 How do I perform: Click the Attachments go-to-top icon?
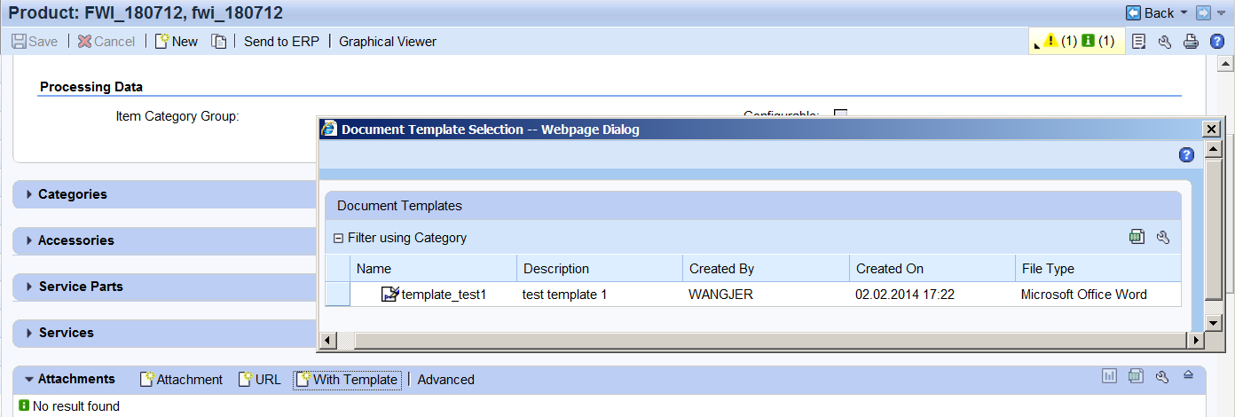(x=1189, y=375)
